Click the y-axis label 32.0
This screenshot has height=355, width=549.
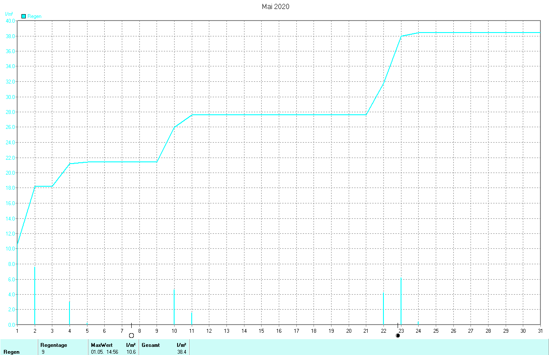[10, 82]
